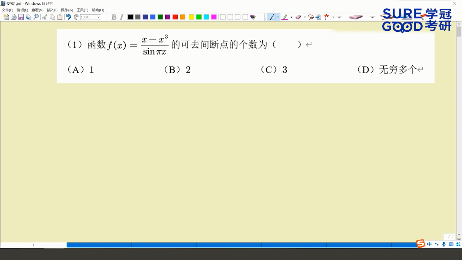
Task: Expand the Highlighter options arrow
Action: tap(291, 17)
